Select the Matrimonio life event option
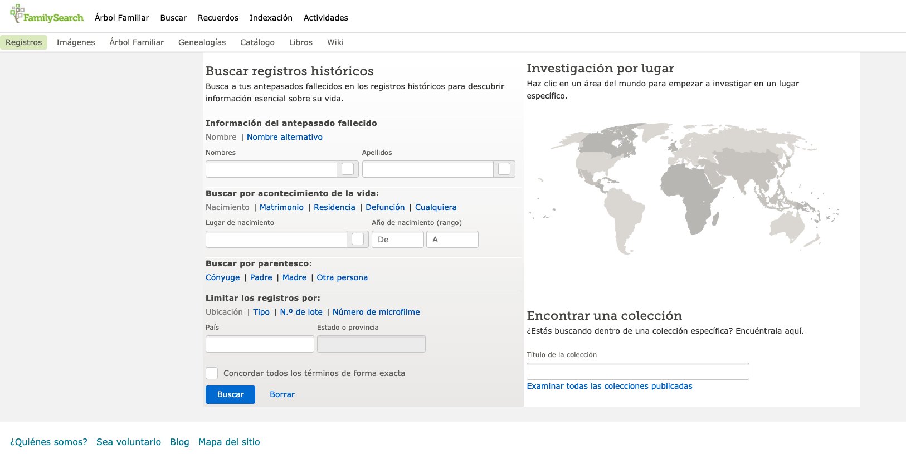This screenshot has width=906, height=454. (281, 207)
